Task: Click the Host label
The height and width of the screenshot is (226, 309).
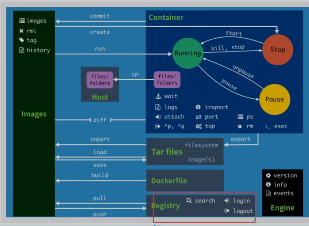Action: pos(100,97)
